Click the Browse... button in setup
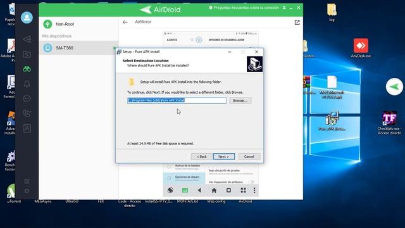The height and width of the screenshot is (228, 405). pos(240,101)
